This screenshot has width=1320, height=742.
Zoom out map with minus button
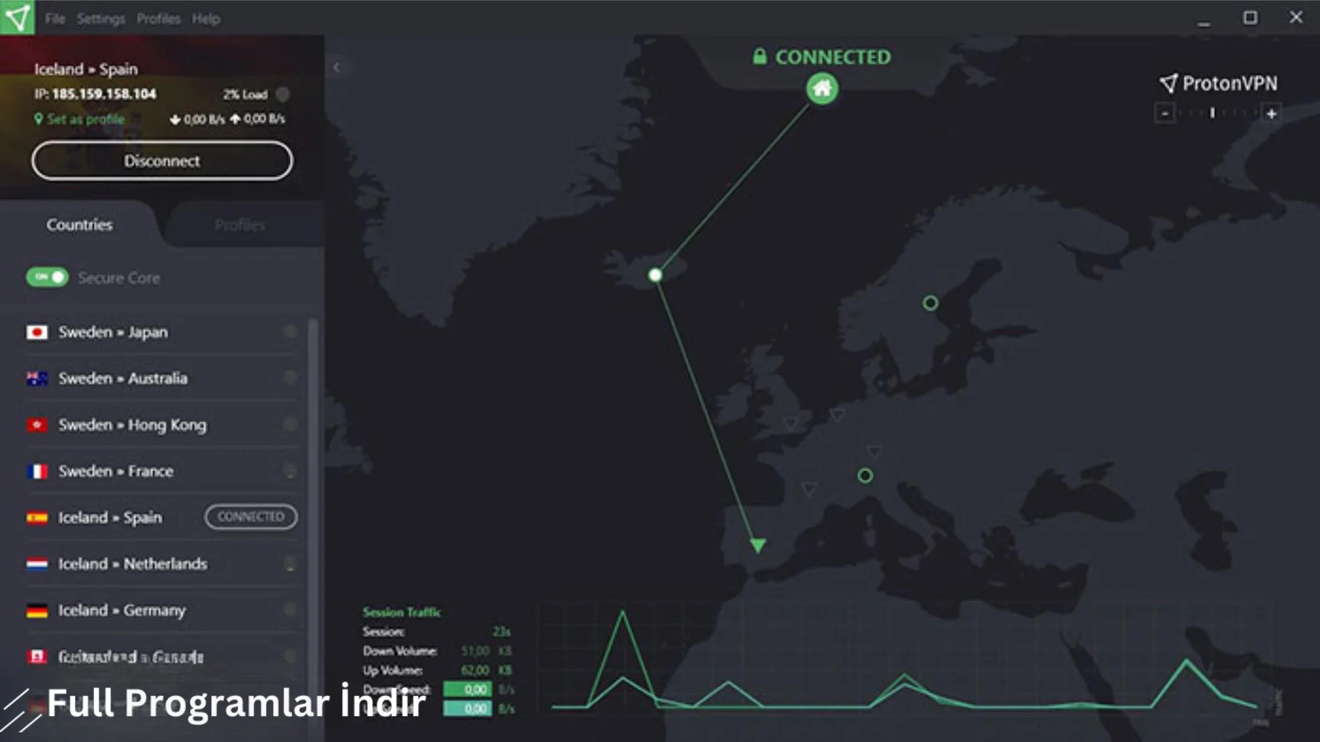[x=1165, y=113]
